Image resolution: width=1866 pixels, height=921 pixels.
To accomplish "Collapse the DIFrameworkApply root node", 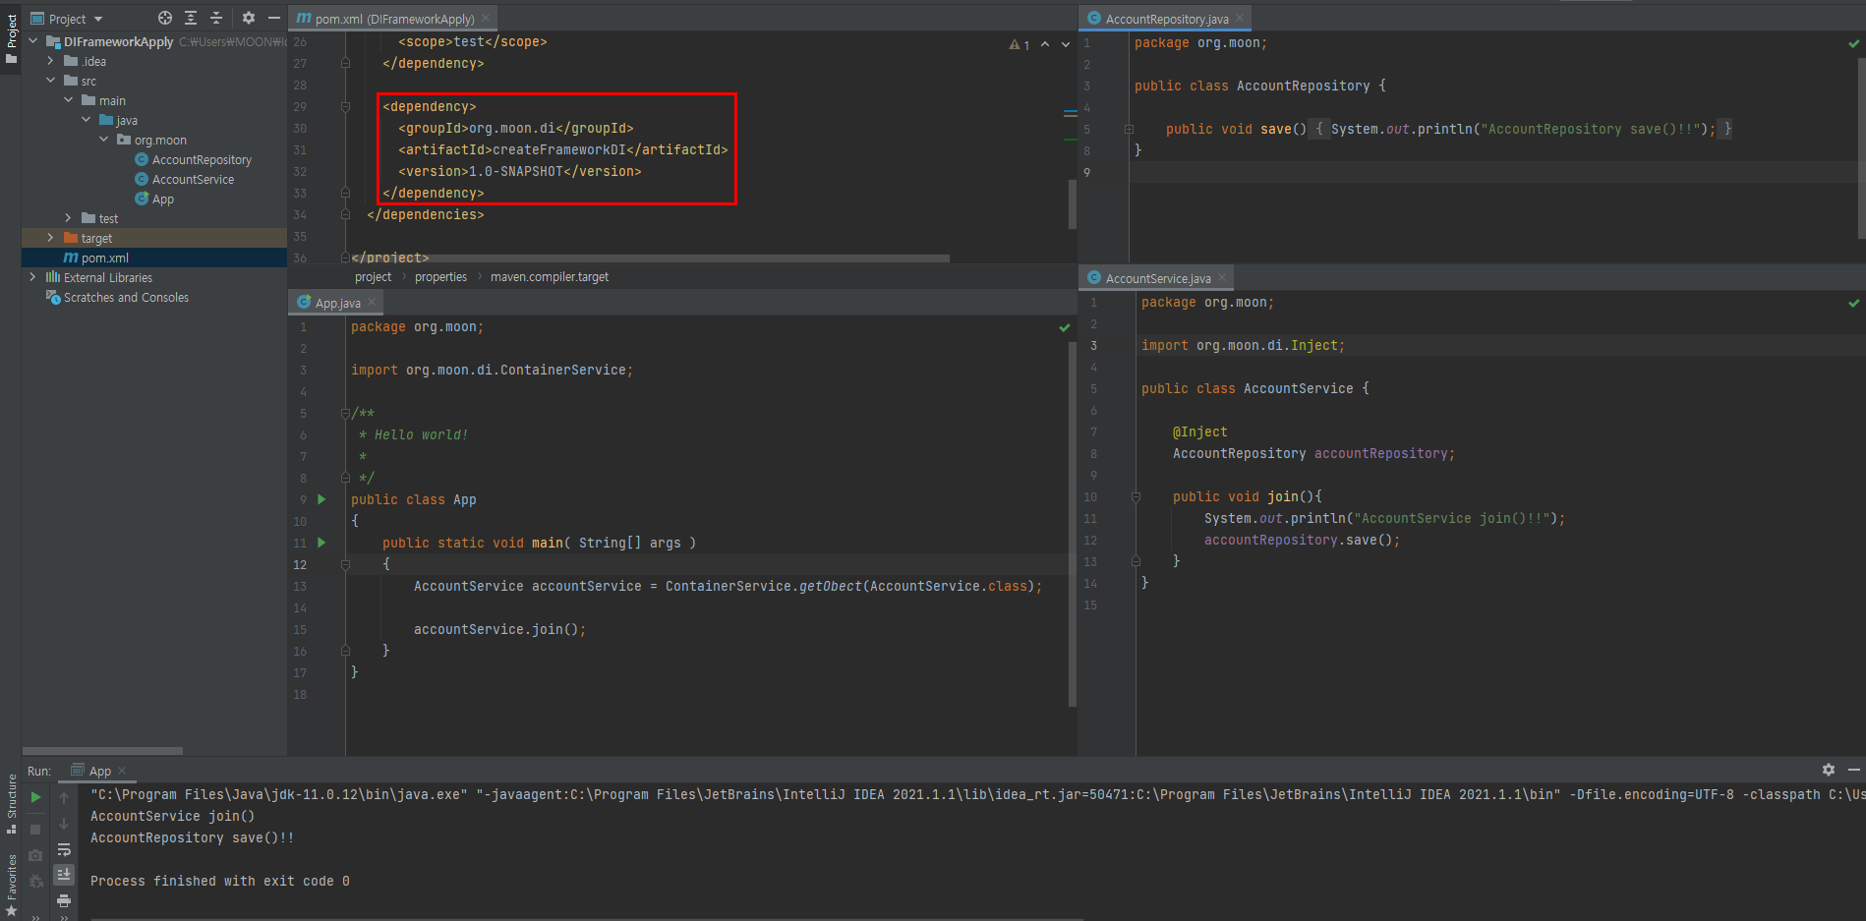I will click(33, 41).
